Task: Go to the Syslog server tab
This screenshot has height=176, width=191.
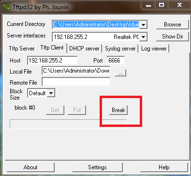Action: click(x=120, y=49)
